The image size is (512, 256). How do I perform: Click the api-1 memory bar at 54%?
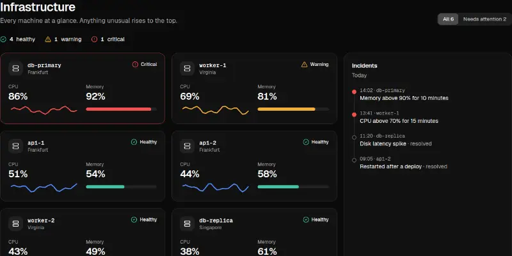pos(121,187)
